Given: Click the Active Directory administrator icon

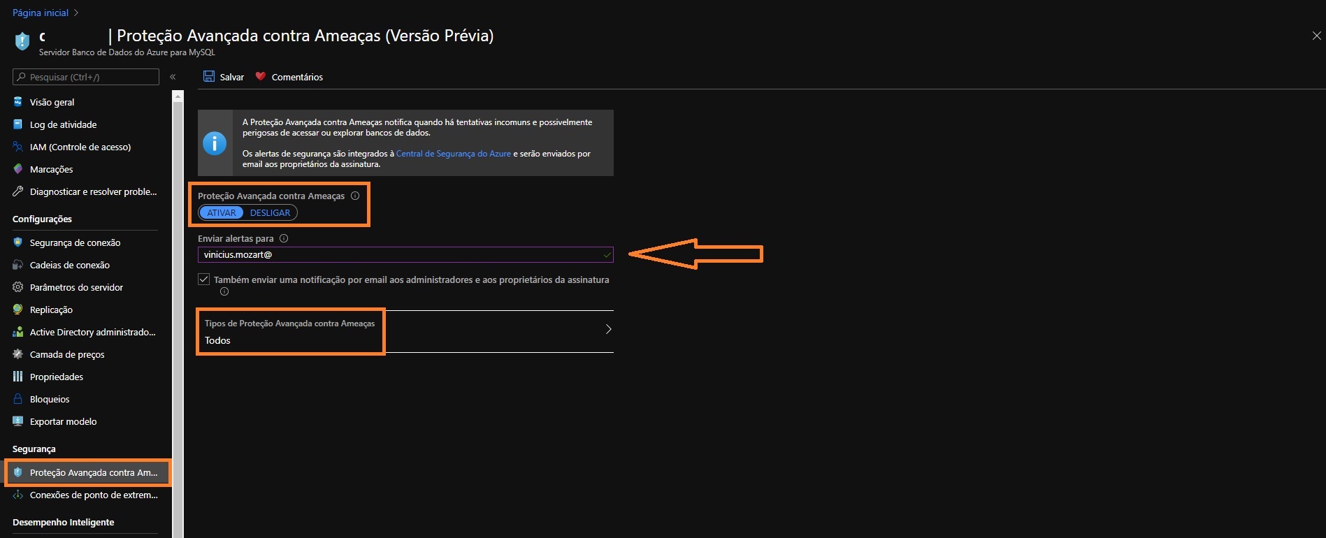Looking at the screenshot, I should pos(18,331).
